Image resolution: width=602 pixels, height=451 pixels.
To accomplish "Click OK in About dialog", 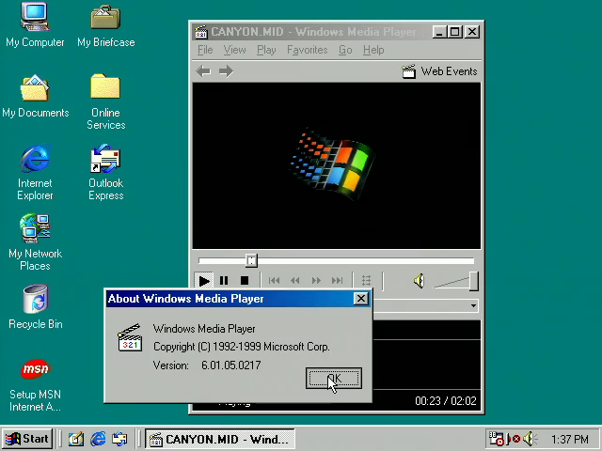I will click(x=334, y=378).
